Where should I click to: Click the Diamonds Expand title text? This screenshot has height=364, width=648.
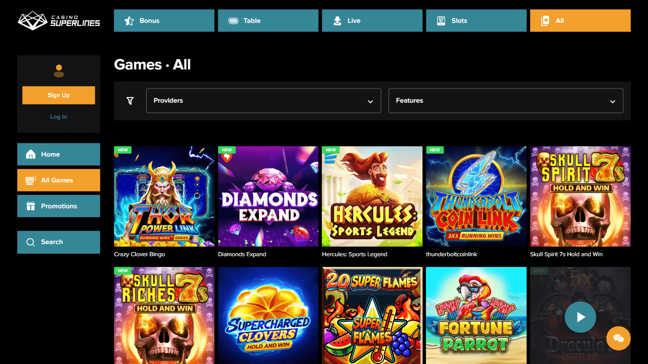(242, 254)
